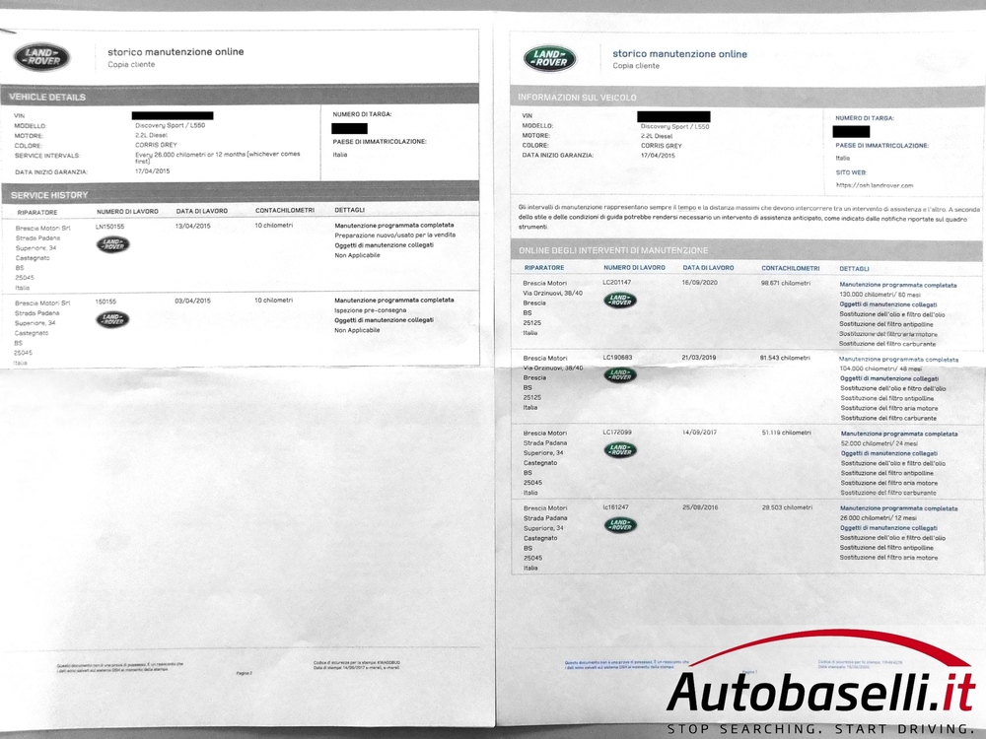The height and width of the screenshot is (739, 986).
Task: Select the 'Ispezione pre-consegna' detail
Action: point(371,309)
